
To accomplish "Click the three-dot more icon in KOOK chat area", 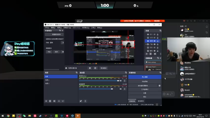I will (174, 74).
